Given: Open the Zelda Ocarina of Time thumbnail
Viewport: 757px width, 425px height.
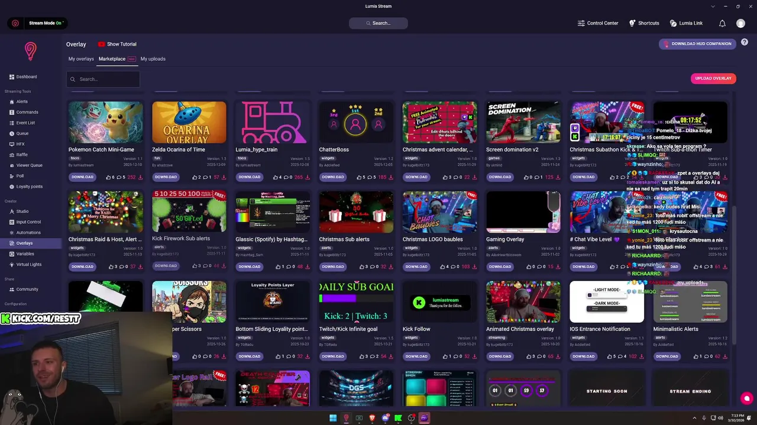Looking at the screenshot, I should tap(189, 122).
